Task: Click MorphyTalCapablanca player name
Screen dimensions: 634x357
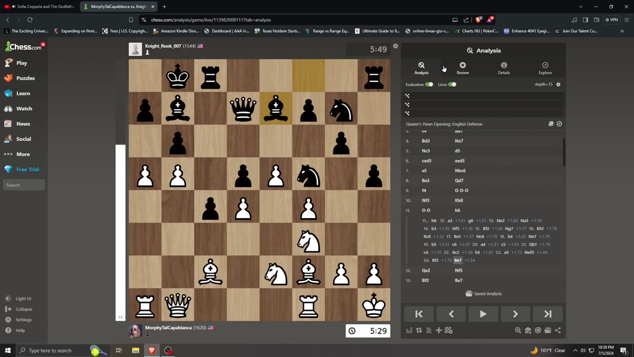Action: 168,328
